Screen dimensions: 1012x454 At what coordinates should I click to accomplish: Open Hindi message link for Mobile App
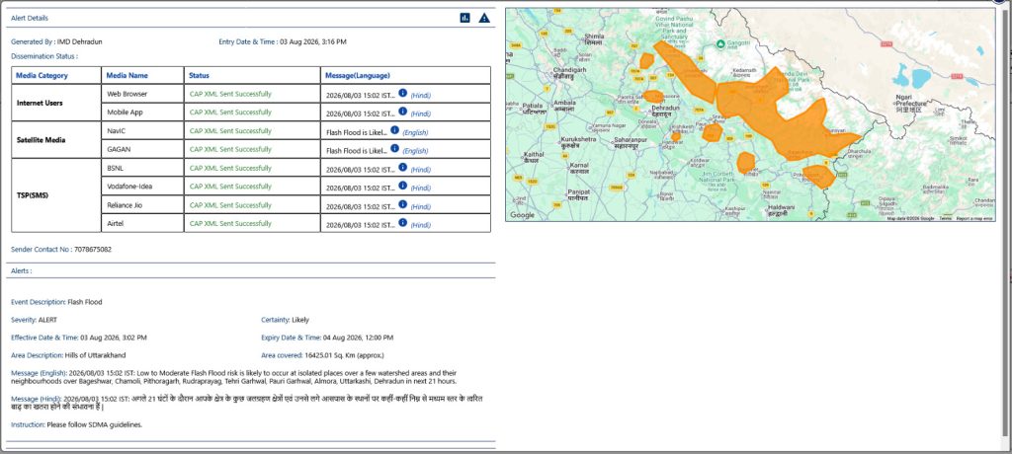[421, 113]
